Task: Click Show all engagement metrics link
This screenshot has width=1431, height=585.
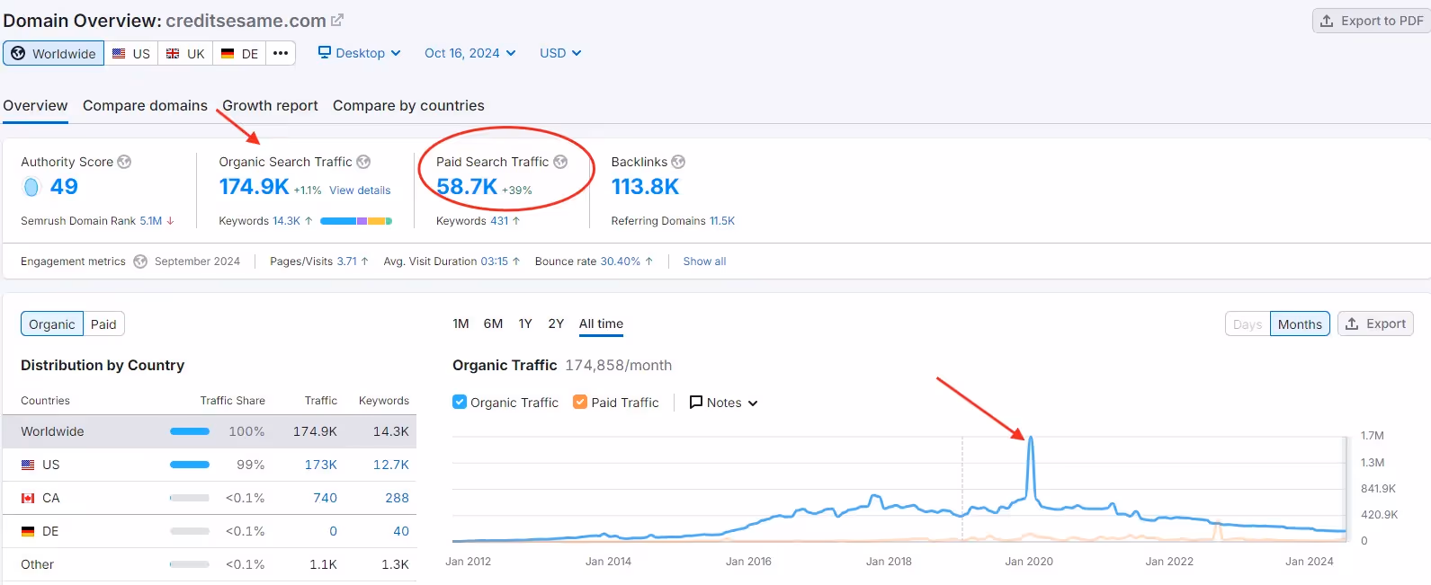Action: coord(704,261)
